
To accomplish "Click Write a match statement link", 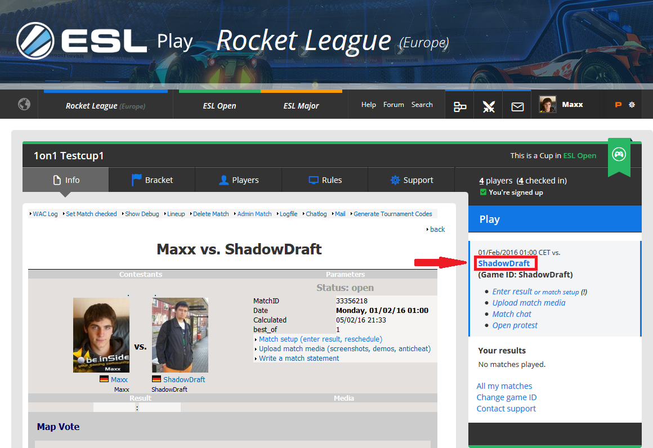I will (x=299, y=359).
